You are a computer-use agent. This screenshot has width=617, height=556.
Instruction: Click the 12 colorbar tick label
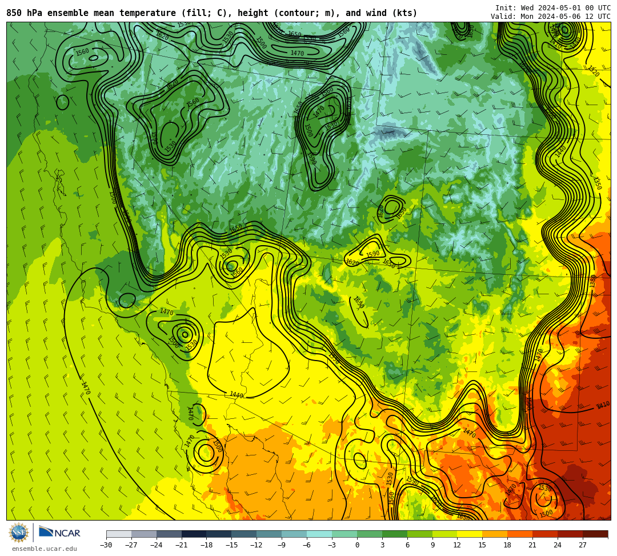point(457,545)
